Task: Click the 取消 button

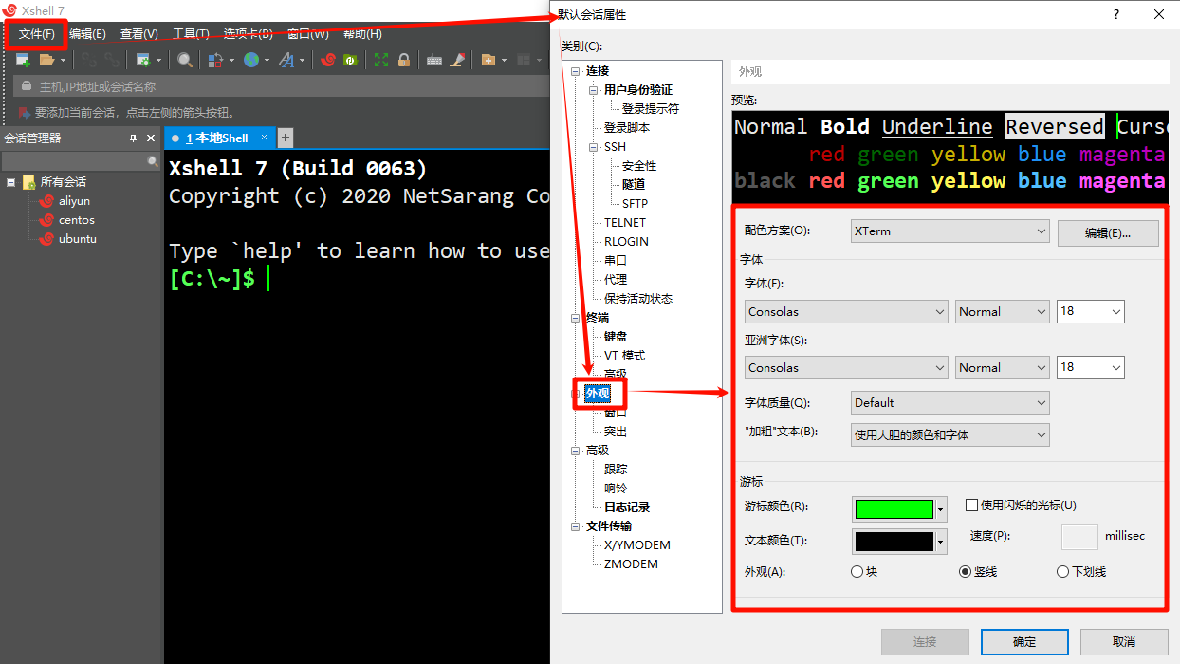Action: point(1124,642)
